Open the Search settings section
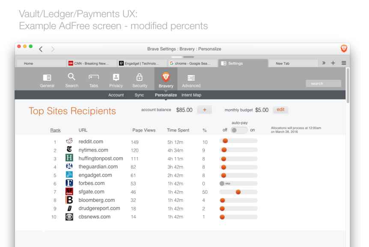The width and height of the screenshot is (369, 247). (x=71, y=79)
